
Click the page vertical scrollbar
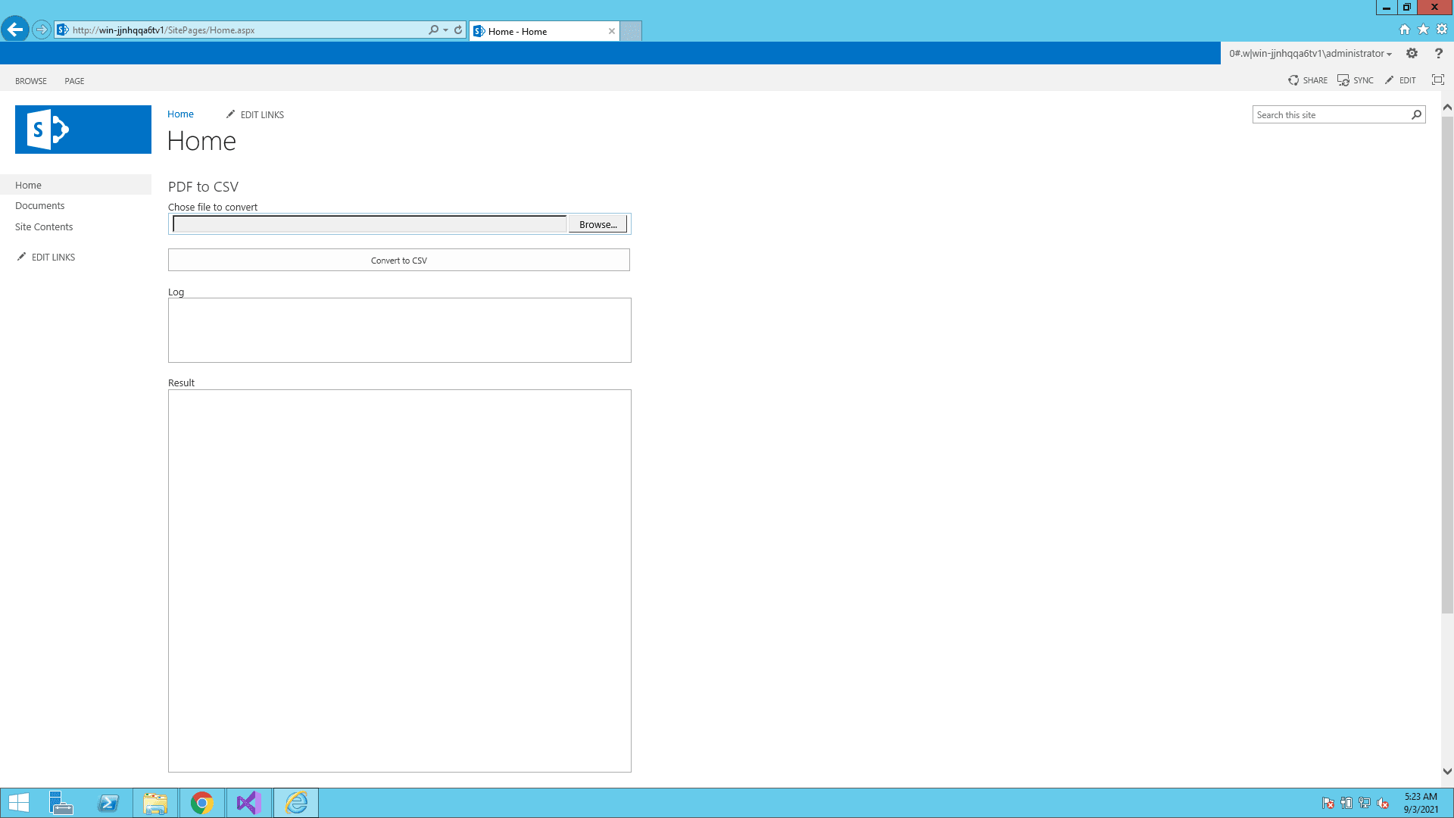coord(1446,364)
